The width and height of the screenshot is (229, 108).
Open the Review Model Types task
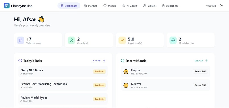pyautogui.click(x=63, y=99)
